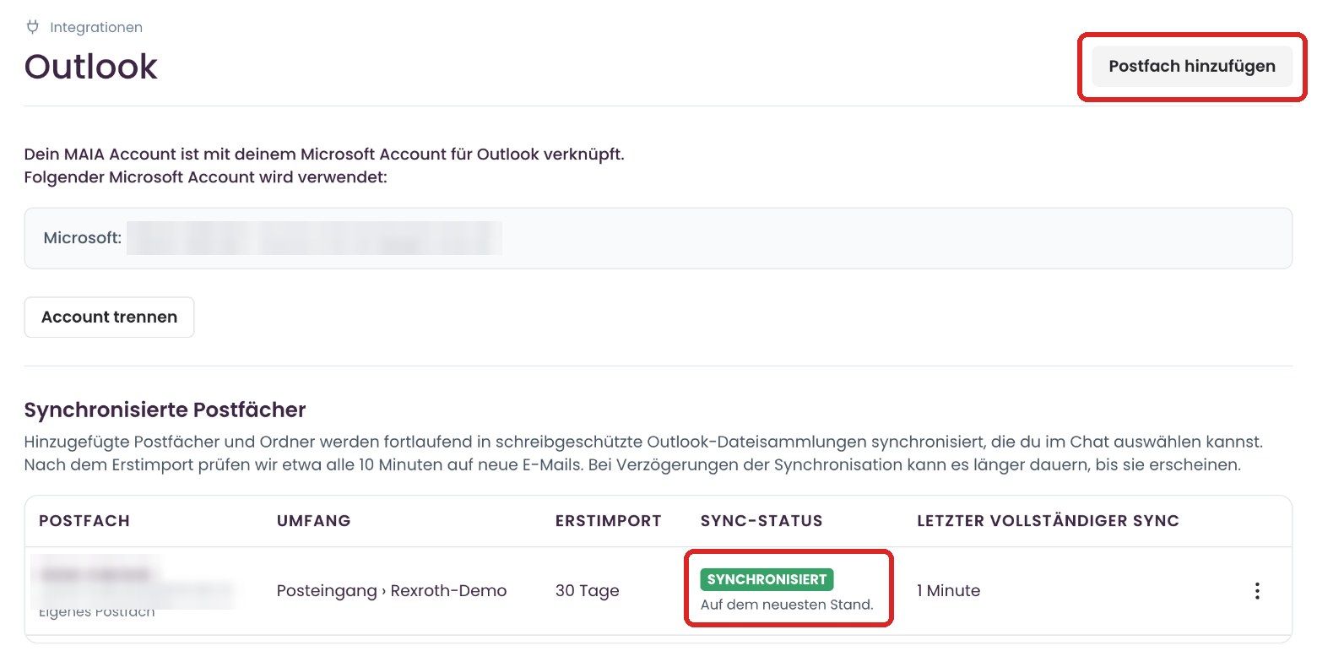1317x662 pixels.
Task: Open the Rexroth-Demo row three-dot menu
Action: coord(1257,591)
